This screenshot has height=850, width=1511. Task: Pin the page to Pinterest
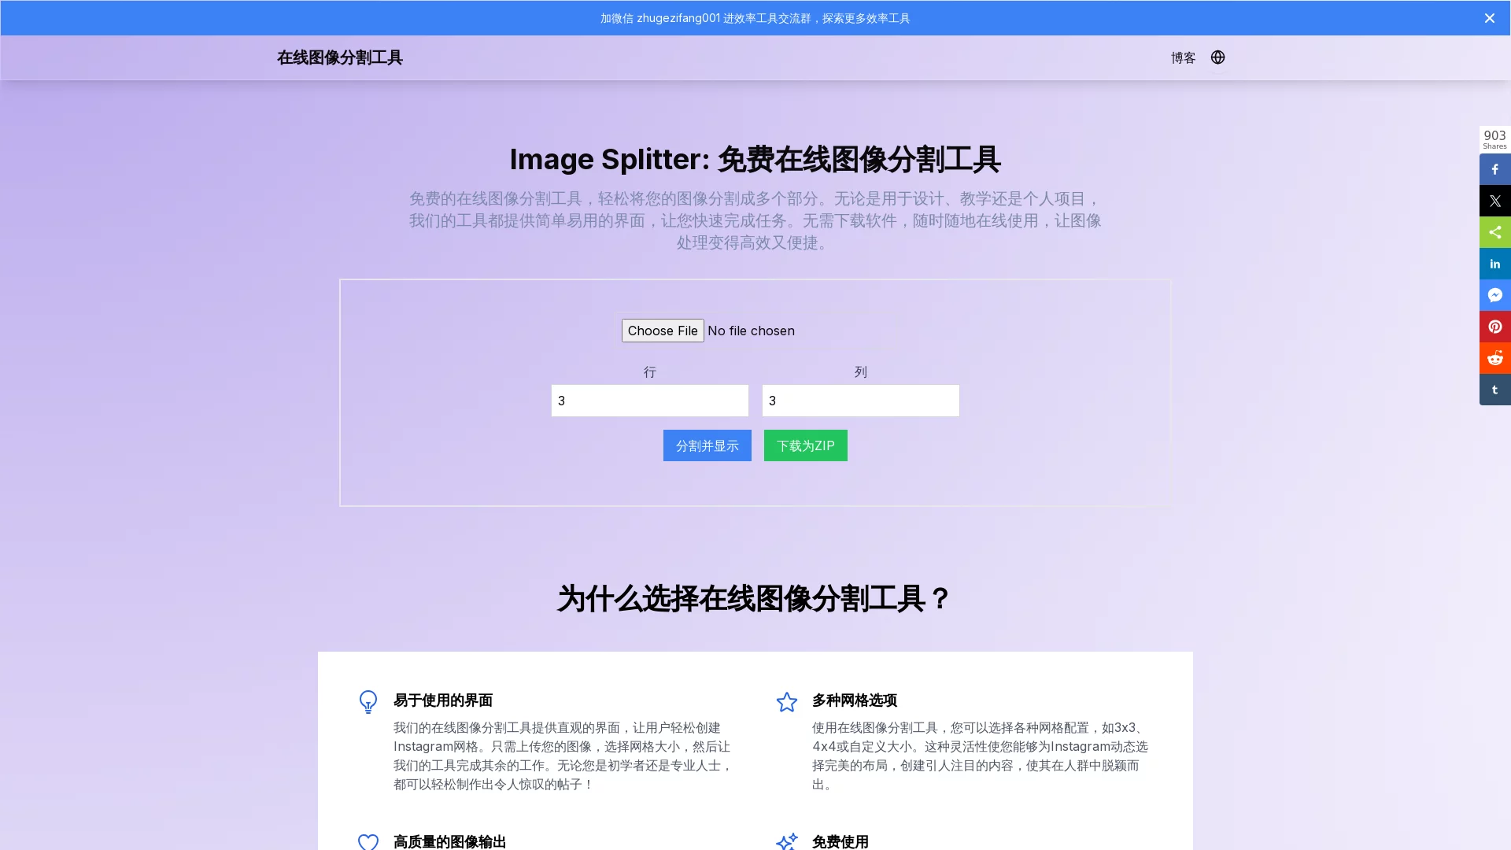tap(1494, 327)
